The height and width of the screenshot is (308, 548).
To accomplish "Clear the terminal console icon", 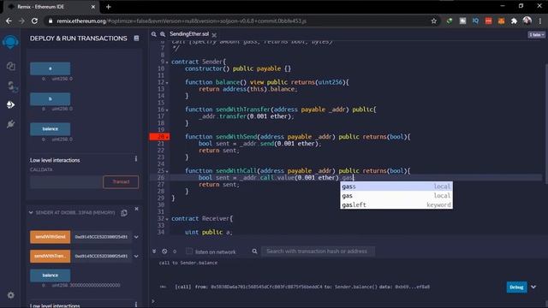I will (x=164, y=251).
